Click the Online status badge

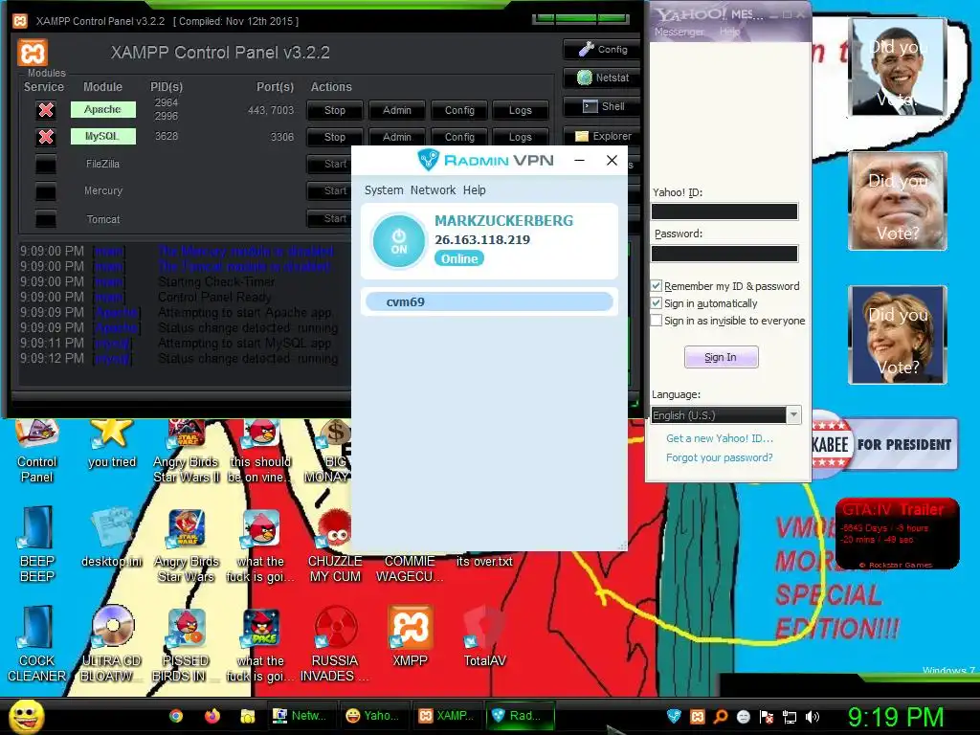[x=458, y=258]
